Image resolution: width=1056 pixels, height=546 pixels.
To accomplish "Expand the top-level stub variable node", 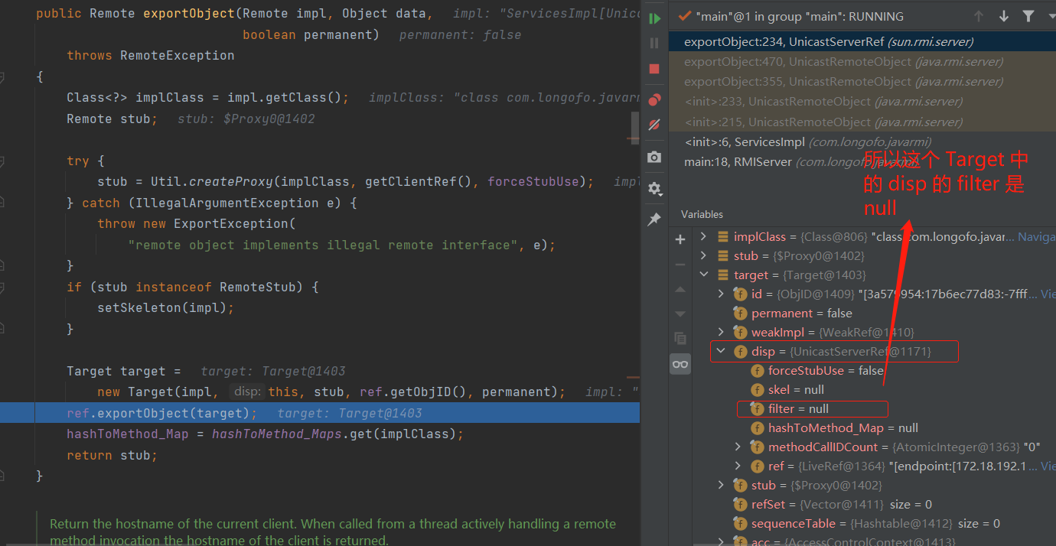I will pyautogui.click(x=704, y=256).
